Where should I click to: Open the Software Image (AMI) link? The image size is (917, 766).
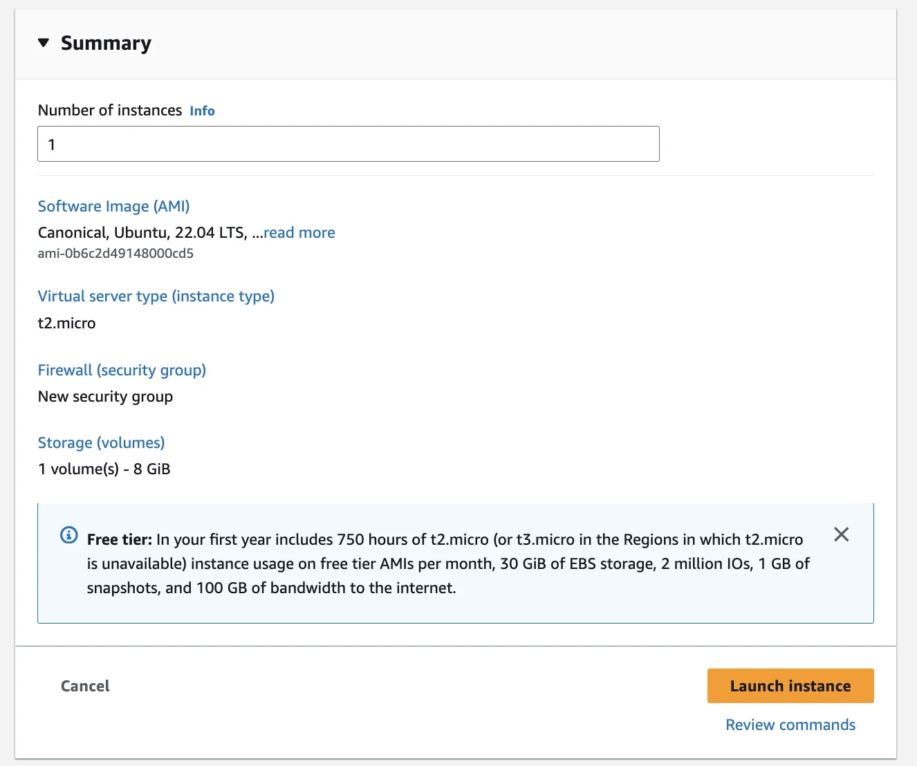click(113, 206)
